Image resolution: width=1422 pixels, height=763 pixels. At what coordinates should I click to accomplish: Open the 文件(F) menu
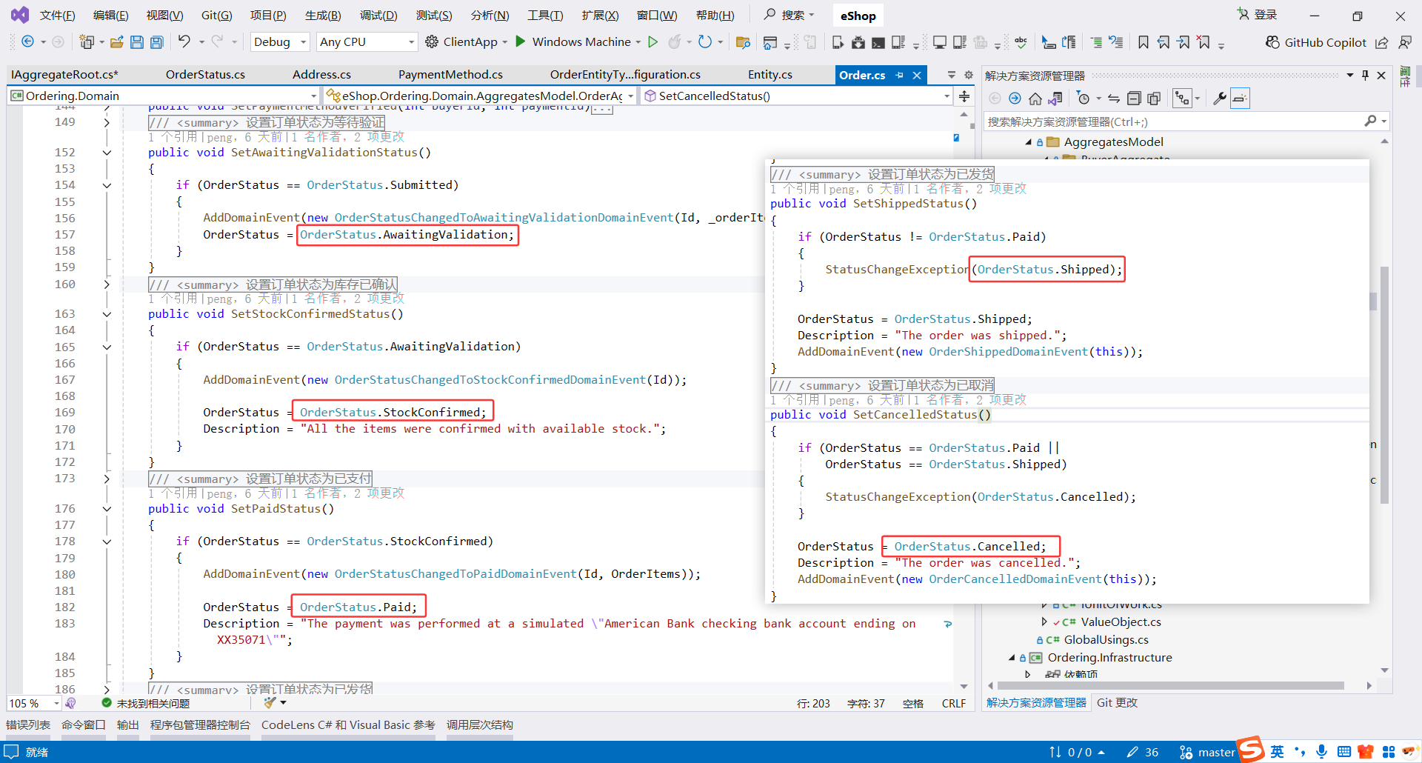tap(57, 16)
